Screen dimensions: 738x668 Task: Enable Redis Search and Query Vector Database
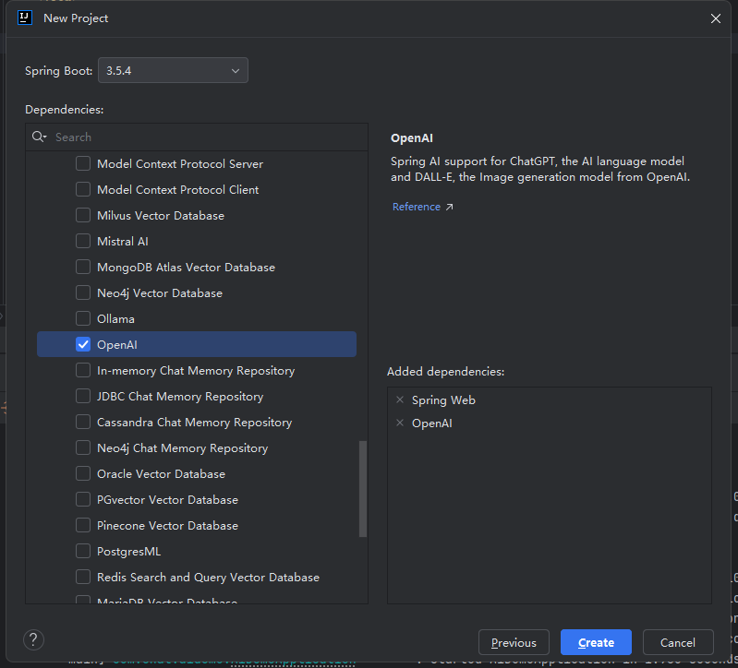(83, 577)
